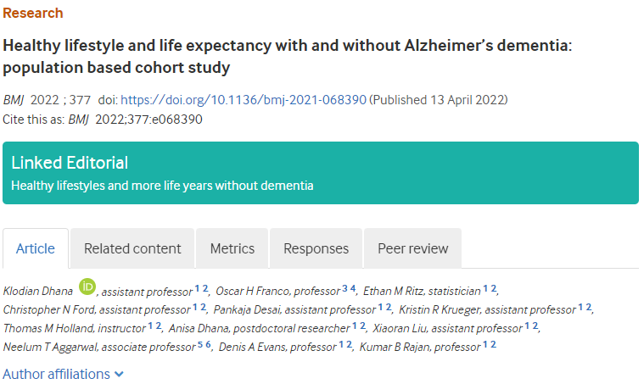Open the Related content tab
Screen dimensions: 644x384
pos(132,248)
